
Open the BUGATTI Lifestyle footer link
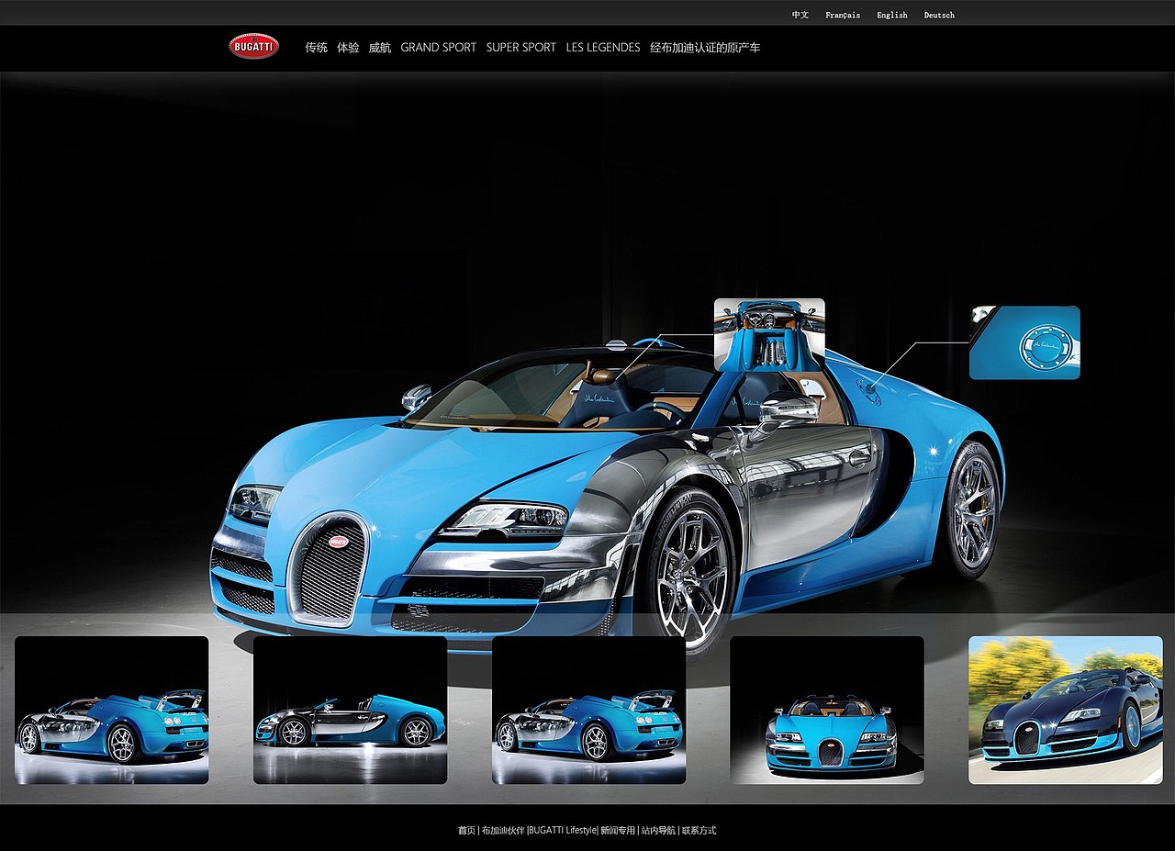(x=563, y=830)
